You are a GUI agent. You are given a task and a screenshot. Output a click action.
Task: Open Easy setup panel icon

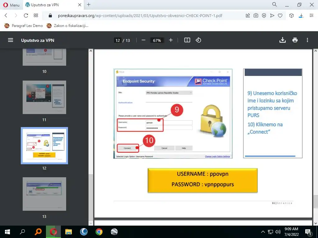311,15
